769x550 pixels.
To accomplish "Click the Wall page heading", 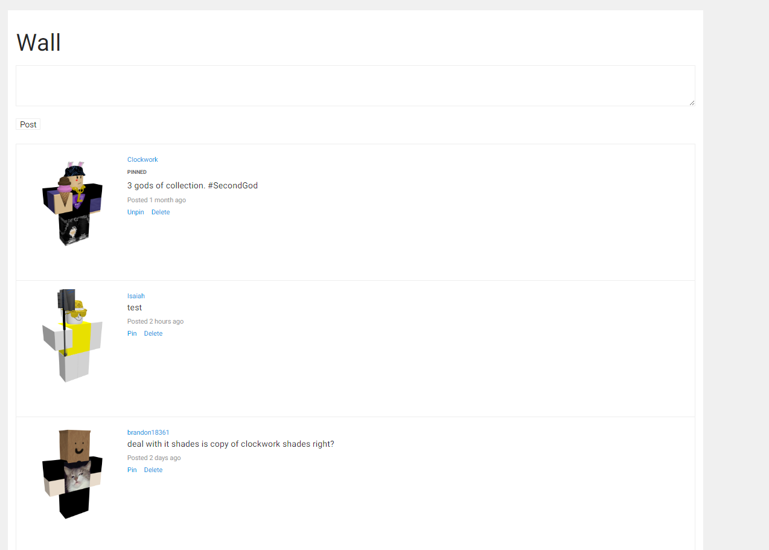I will 39,42.
